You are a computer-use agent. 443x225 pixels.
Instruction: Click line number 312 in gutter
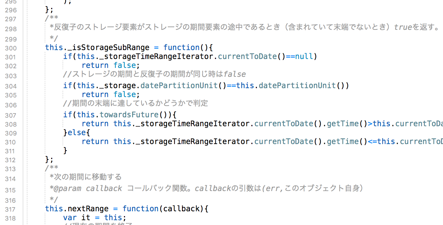coord(11,160)
